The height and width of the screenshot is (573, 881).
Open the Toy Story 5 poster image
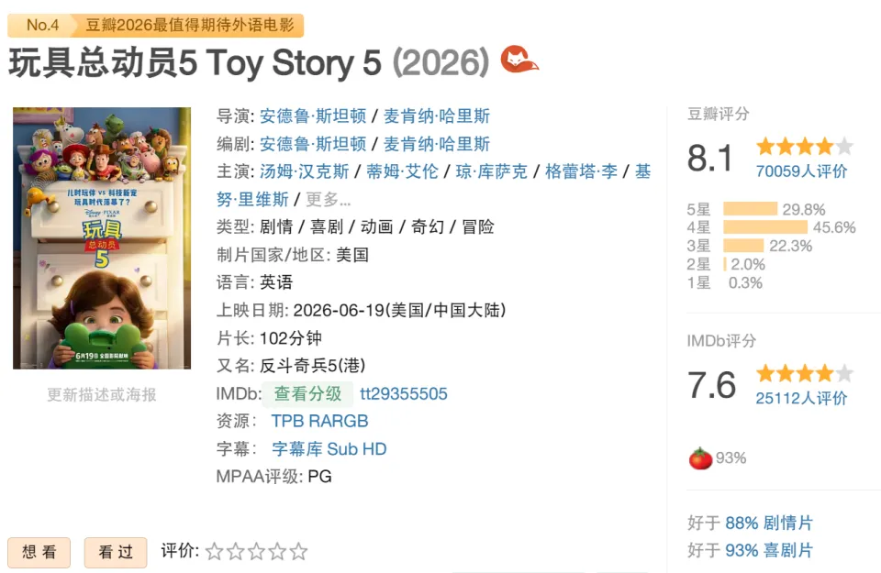coord(102,238)
